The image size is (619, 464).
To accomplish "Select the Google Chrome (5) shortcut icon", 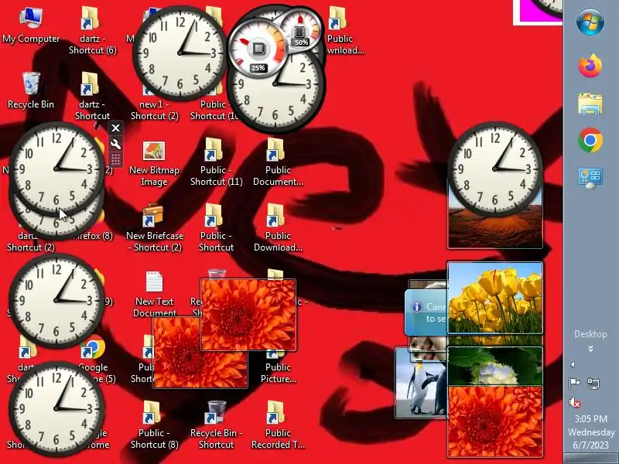I will 94,347.
